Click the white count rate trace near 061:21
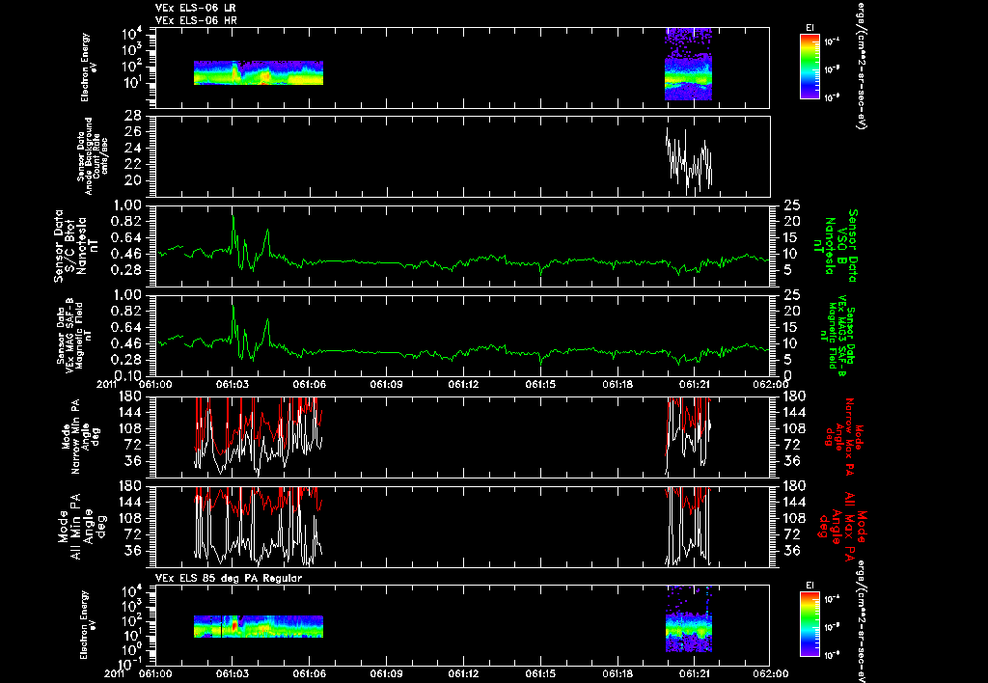Viewport: 988px width, 683px height. pos(689,161)
